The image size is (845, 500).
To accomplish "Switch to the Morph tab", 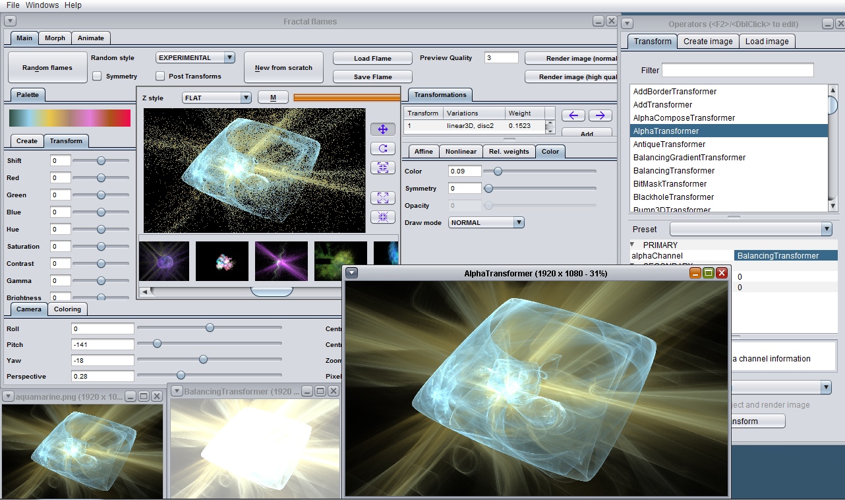I will 55,38.
